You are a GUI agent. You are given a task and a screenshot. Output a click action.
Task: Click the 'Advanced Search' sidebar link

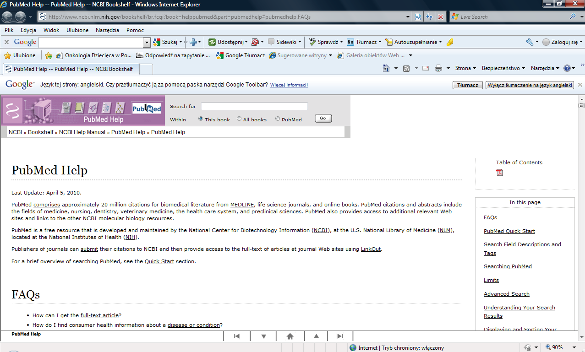[507, 294]
